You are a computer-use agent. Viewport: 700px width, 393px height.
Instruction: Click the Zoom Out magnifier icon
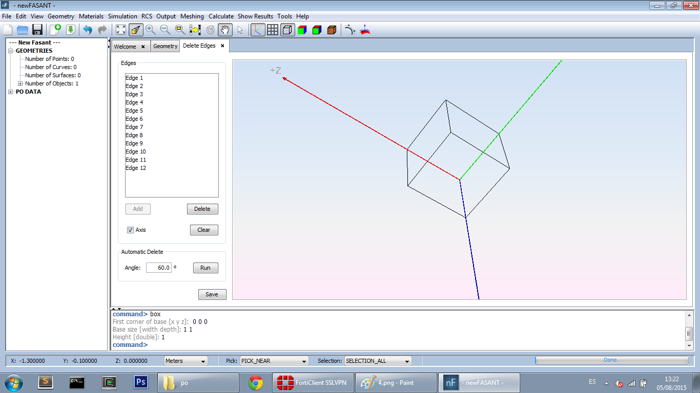[x=165, y=30]
